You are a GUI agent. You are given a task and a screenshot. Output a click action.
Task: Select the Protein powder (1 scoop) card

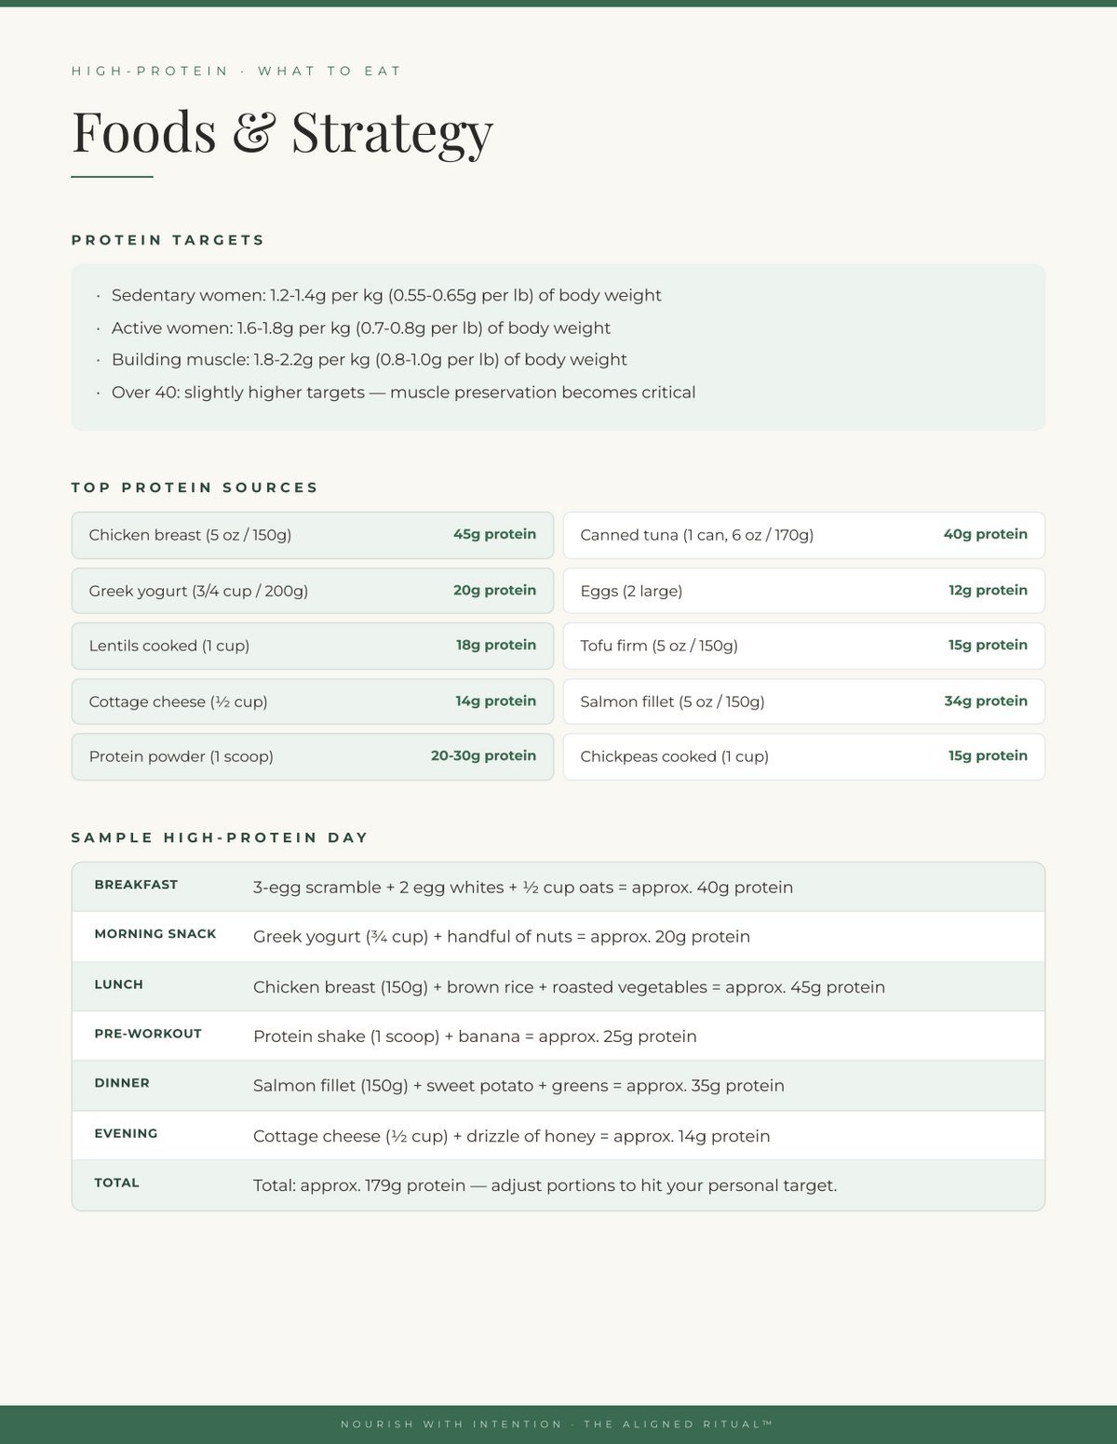click(313, 756)
